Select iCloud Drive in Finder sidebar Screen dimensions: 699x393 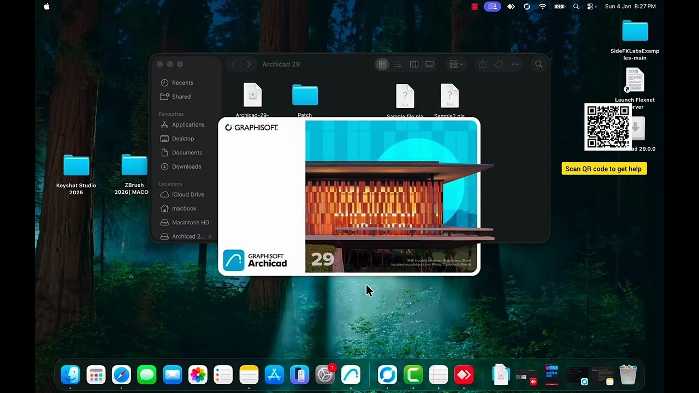[188, 195]
